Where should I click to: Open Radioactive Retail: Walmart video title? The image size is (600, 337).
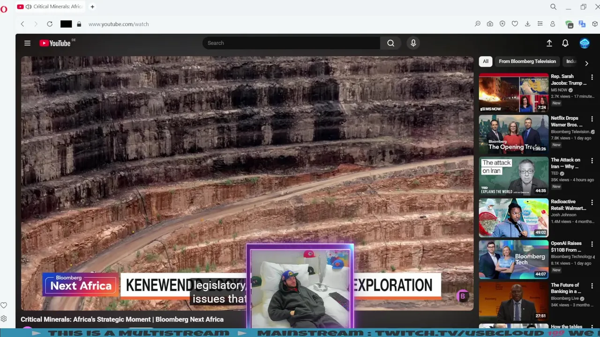568,205
